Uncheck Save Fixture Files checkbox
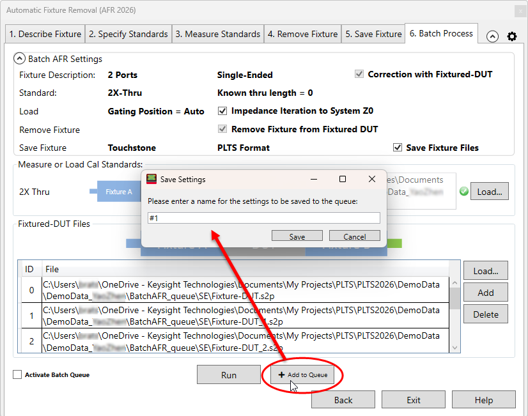528x416 pixels. tap(398, 148)
